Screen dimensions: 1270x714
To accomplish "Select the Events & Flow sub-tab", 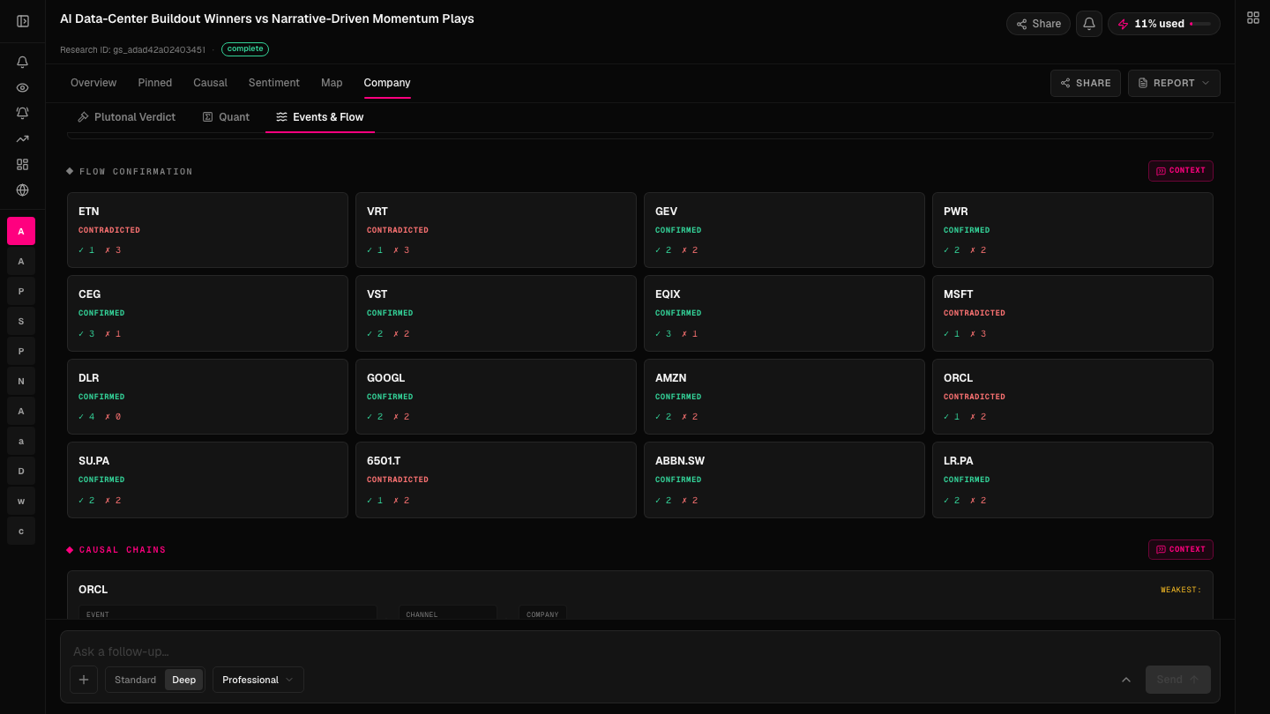I will [x=320, y=117].
